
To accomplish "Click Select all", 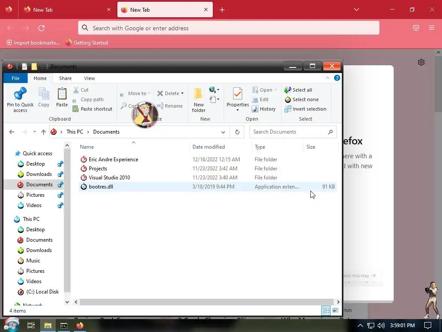I will click(298, 90).
